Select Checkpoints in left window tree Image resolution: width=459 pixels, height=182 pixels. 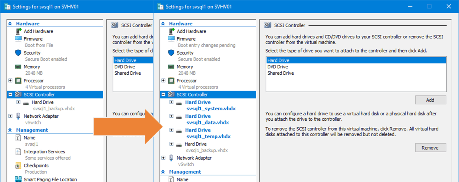click(x=36, y=166)
